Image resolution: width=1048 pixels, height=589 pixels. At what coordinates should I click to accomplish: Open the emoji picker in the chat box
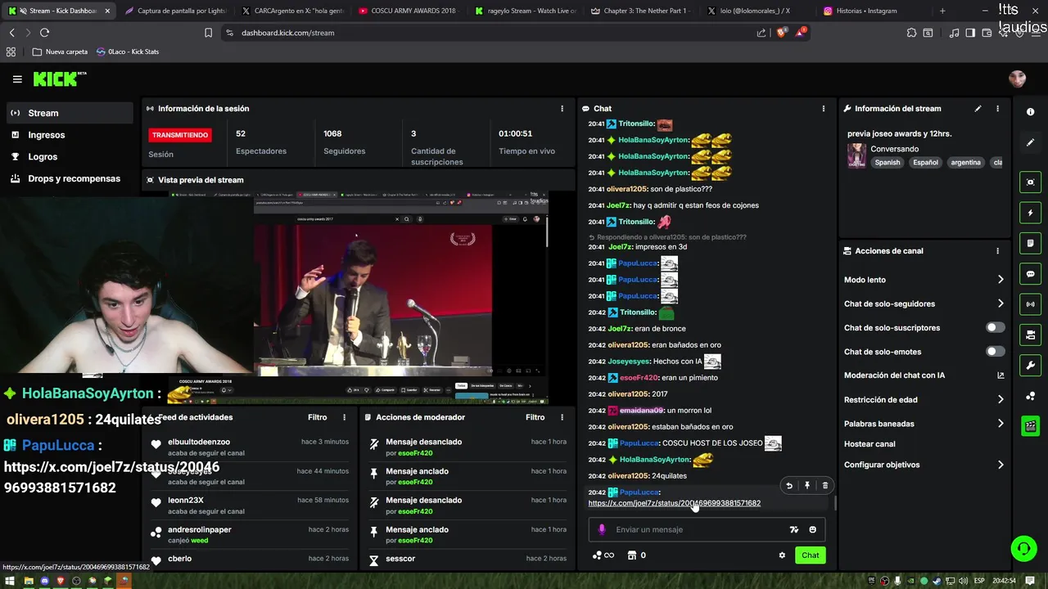pyautogui.click(x=812, y=529)
